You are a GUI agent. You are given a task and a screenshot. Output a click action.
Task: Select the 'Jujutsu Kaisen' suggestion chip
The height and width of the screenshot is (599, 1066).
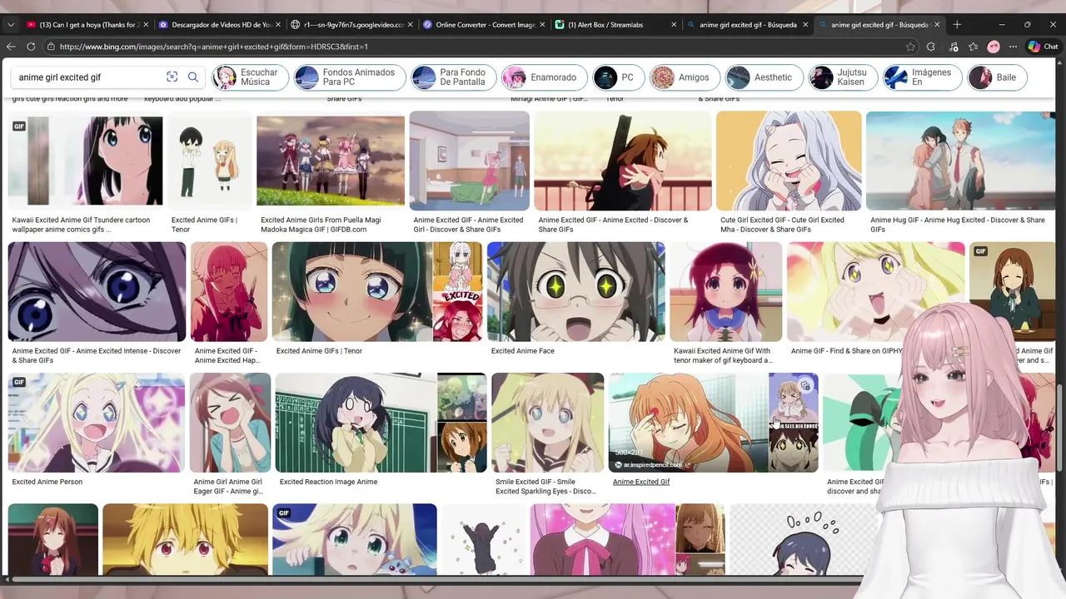pyautogui.click(x=843, y=77)
